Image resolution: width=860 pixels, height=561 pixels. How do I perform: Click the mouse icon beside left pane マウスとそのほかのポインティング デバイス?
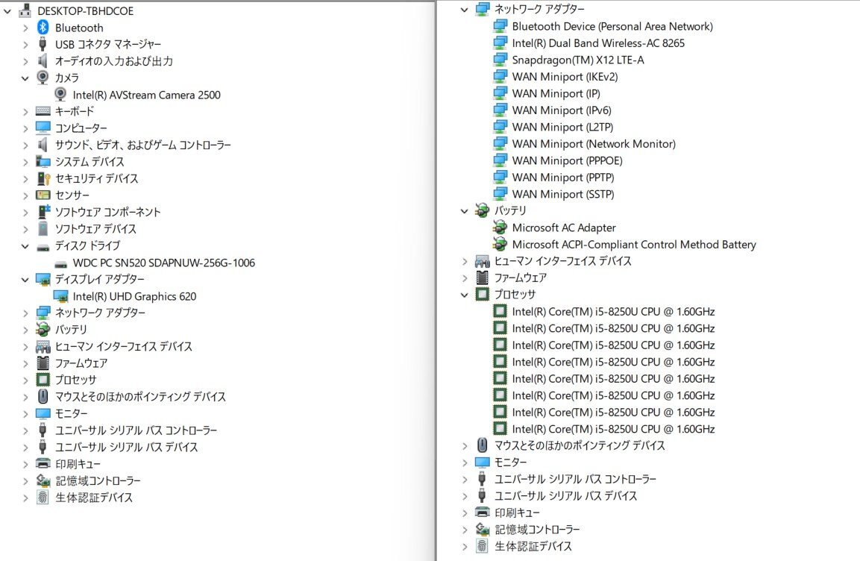(43, 396)
